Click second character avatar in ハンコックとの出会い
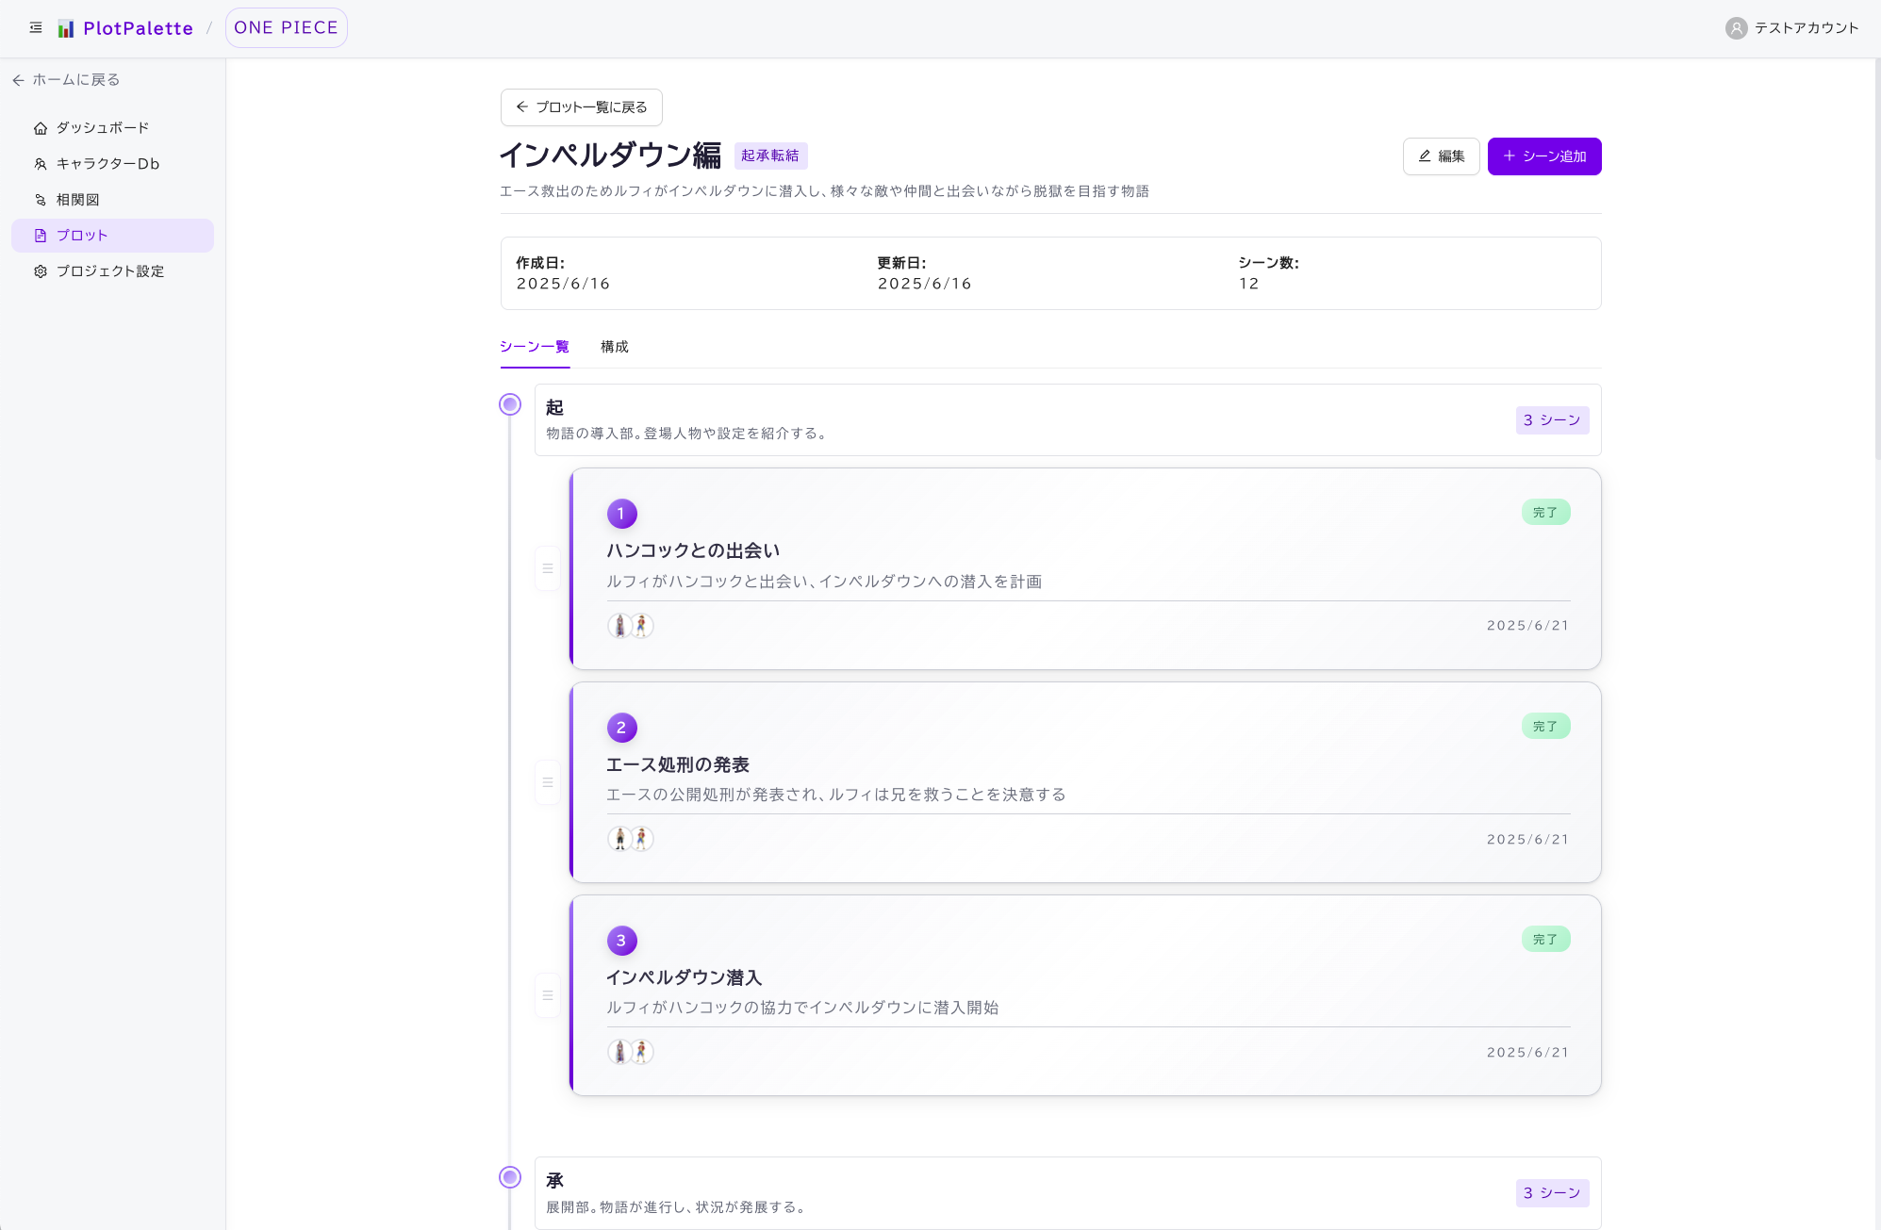 pyautogui.click(x=642, y=626)
